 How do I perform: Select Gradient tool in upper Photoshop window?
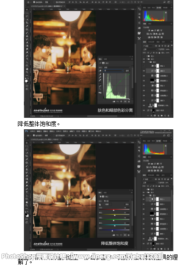pos(27,46)
